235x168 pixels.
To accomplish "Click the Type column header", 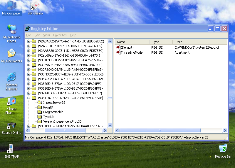I will 161,42.
